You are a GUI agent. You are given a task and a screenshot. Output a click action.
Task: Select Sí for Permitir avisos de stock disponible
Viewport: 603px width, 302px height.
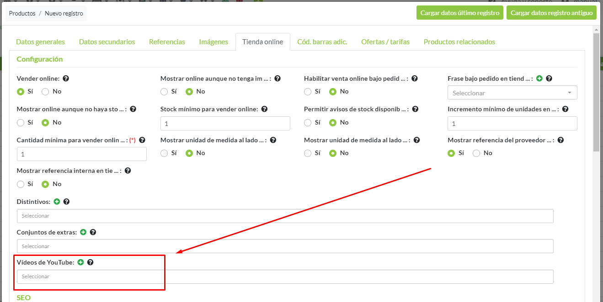pos(308,122)
